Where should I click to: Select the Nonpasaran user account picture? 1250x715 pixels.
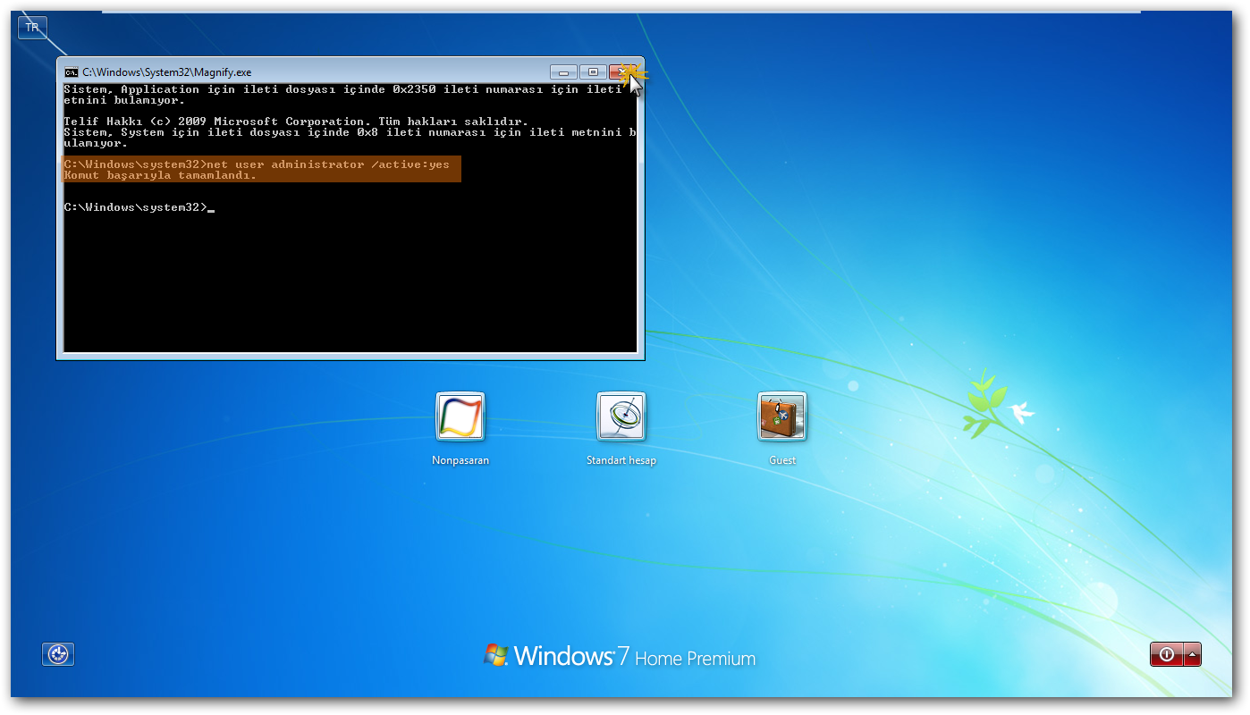(x=460, y=417)
